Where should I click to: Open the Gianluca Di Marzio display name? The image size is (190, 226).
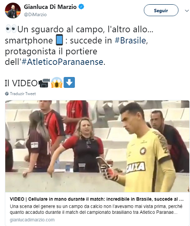coord(50,7)
